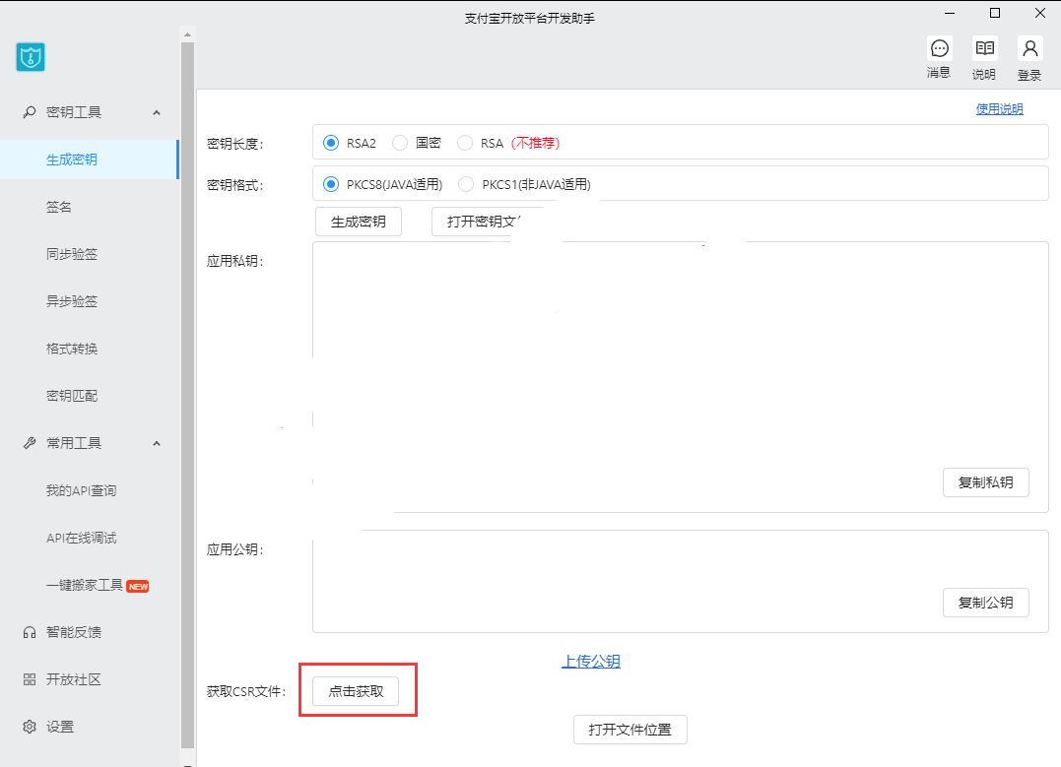Click the 智能反馈 headset icon

coord(30,632)
